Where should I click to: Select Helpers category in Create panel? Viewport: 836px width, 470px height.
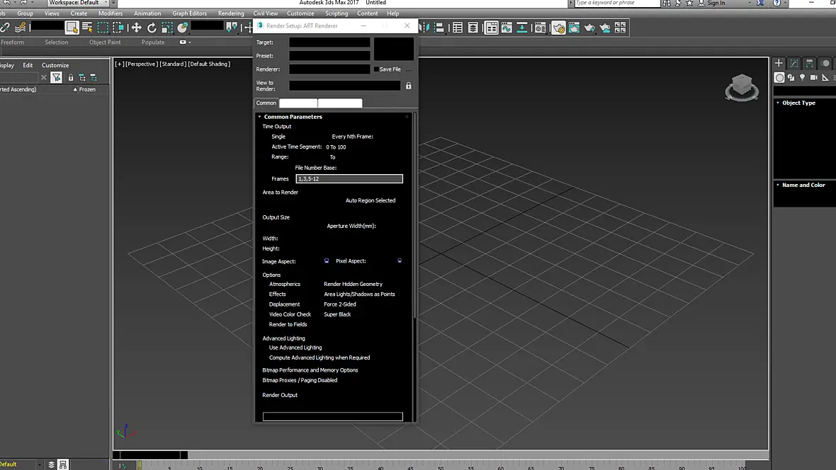pos(825,78)
